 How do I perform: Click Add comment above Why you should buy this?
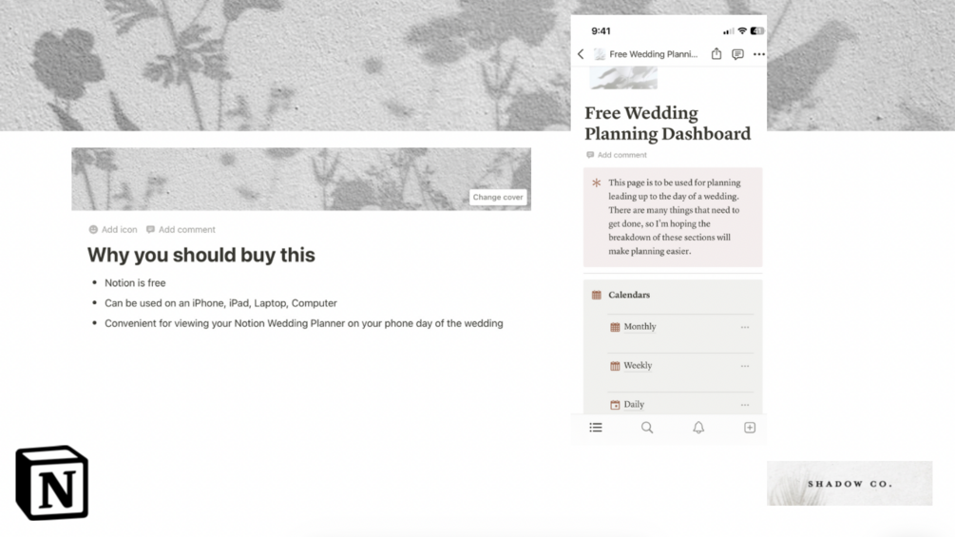pyautogui.click(x=181, y=230)
